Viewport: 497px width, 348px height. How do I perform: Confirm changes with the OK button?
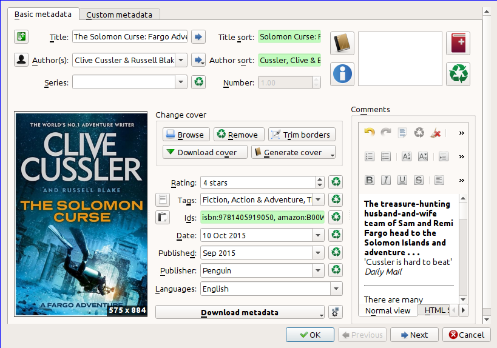[x=310, y=335]
